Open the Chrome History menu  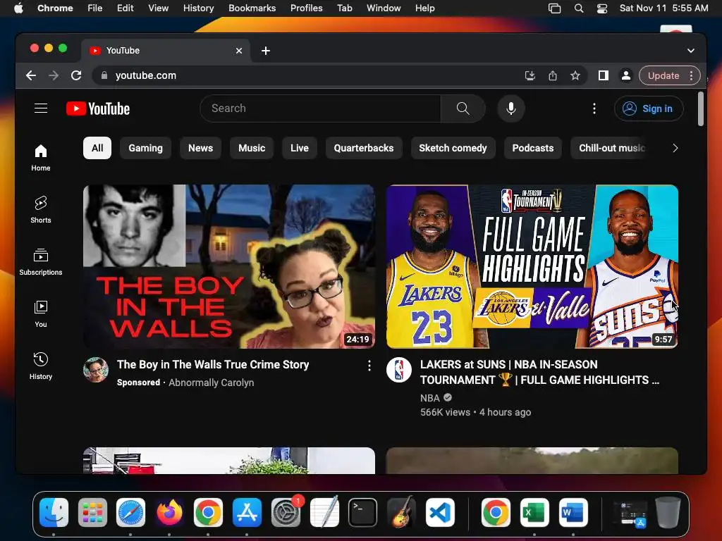pos(198,8)
